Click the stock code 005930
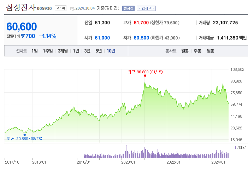The height and width of the screenshot is (171, 248). coord(44,8)
